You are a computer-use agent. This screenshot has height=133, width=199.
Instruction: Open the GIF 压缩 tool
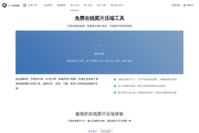tap(88, 5)
